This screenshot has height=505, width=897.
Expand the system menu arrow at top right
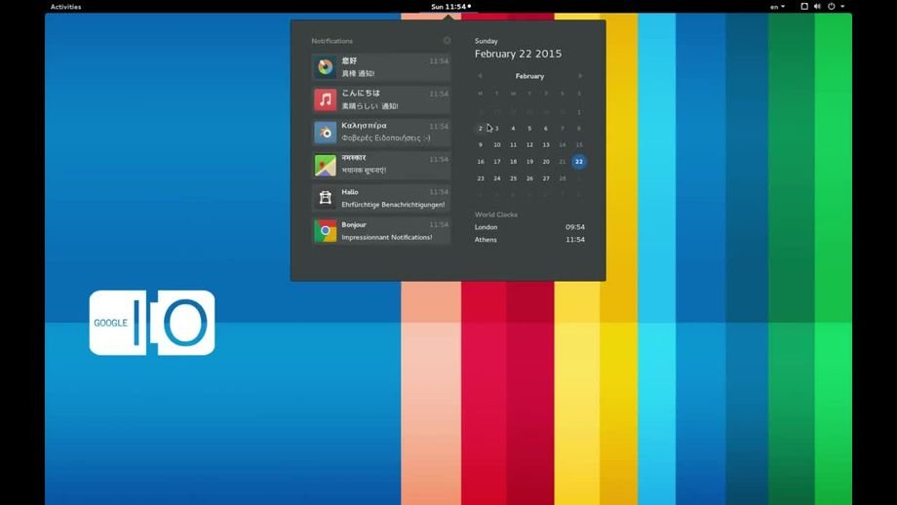(842, 7)
